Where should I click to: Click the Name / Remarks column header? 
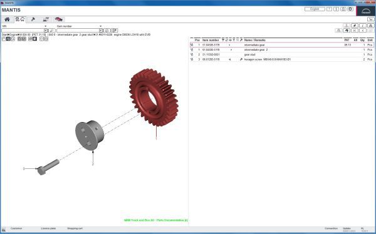coord(254,40)
